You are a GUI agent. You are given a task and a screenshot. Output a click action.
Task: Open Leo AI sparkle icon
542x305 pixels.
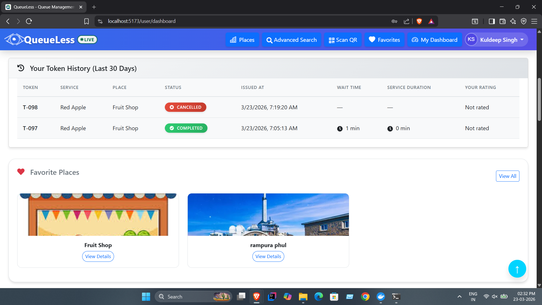pos(513,21)
